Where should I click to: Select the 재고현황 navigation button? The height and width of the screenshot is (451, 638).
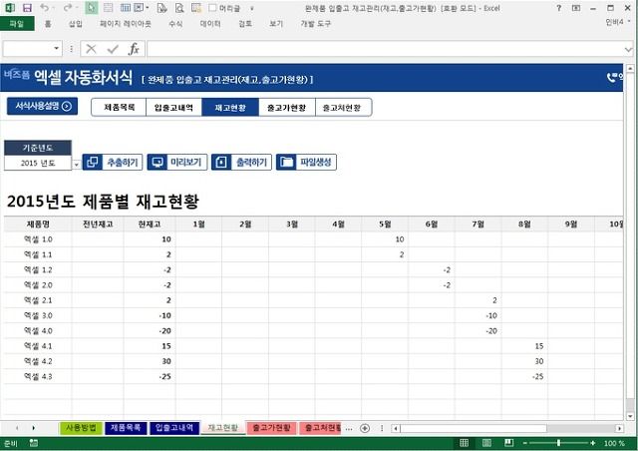[230, 108]
